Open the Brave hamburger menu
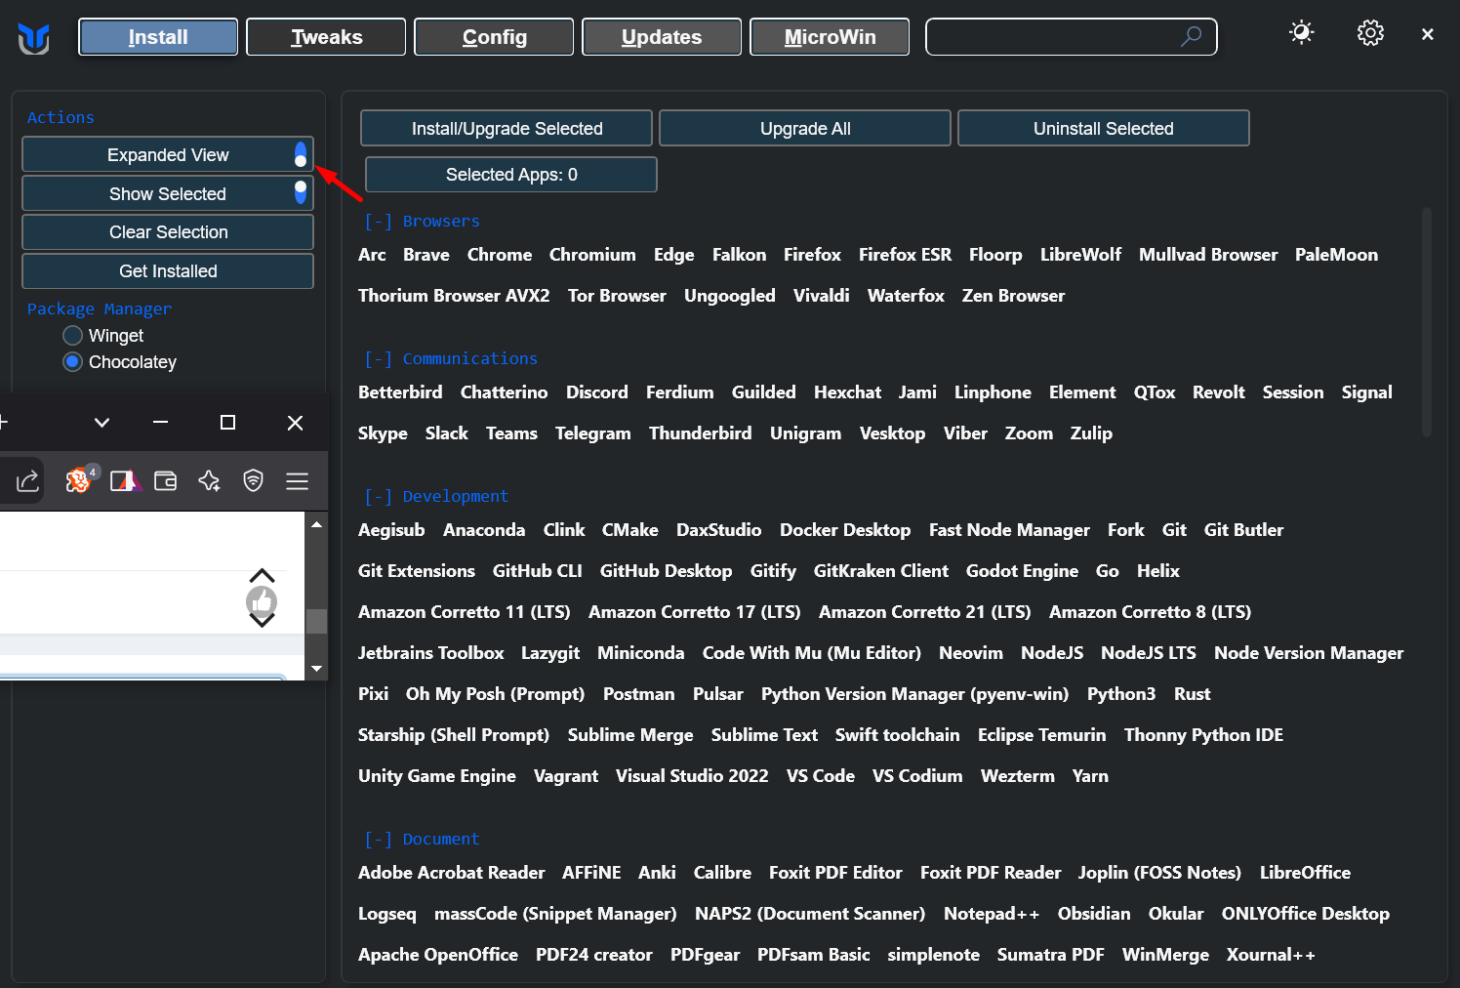Image resolution: width=1460 pixels, height=988 pixels. click(x=298, y=480)
